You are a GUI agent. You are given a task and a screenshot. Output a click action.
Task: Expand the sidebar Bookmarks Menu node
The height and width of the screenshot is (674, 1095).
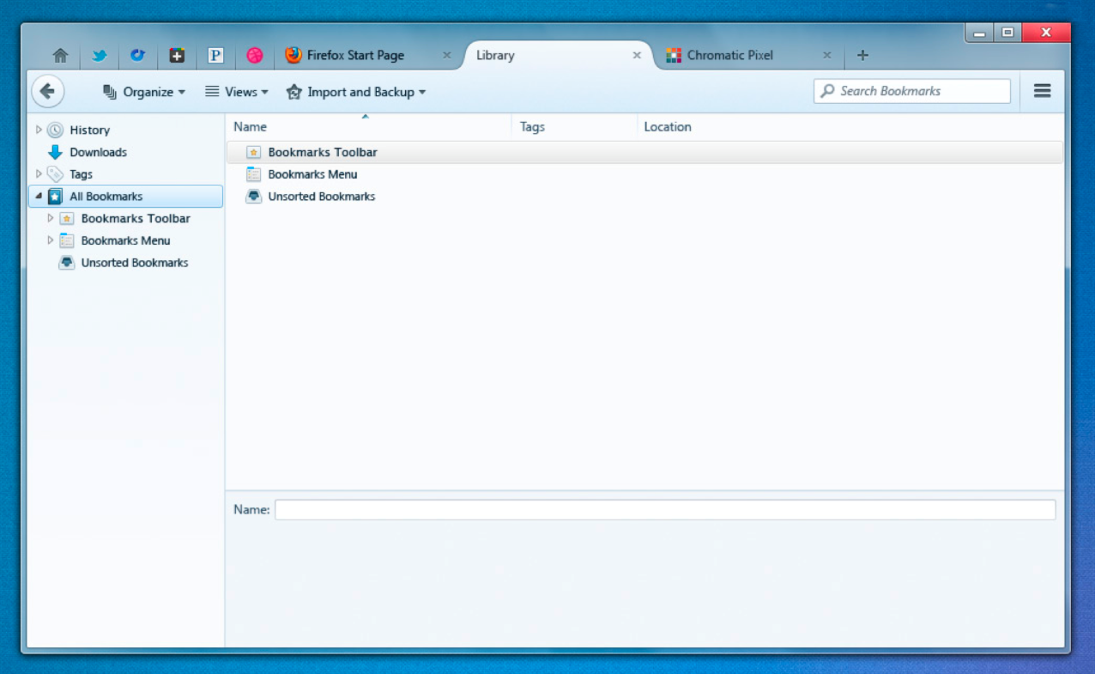51,240
